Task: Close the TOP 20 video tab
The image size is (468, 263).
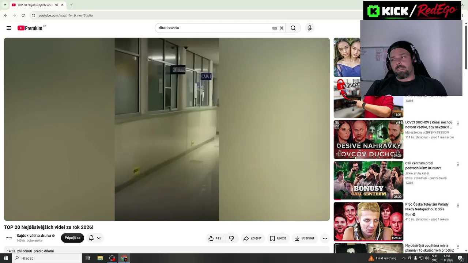Action: 63,5
